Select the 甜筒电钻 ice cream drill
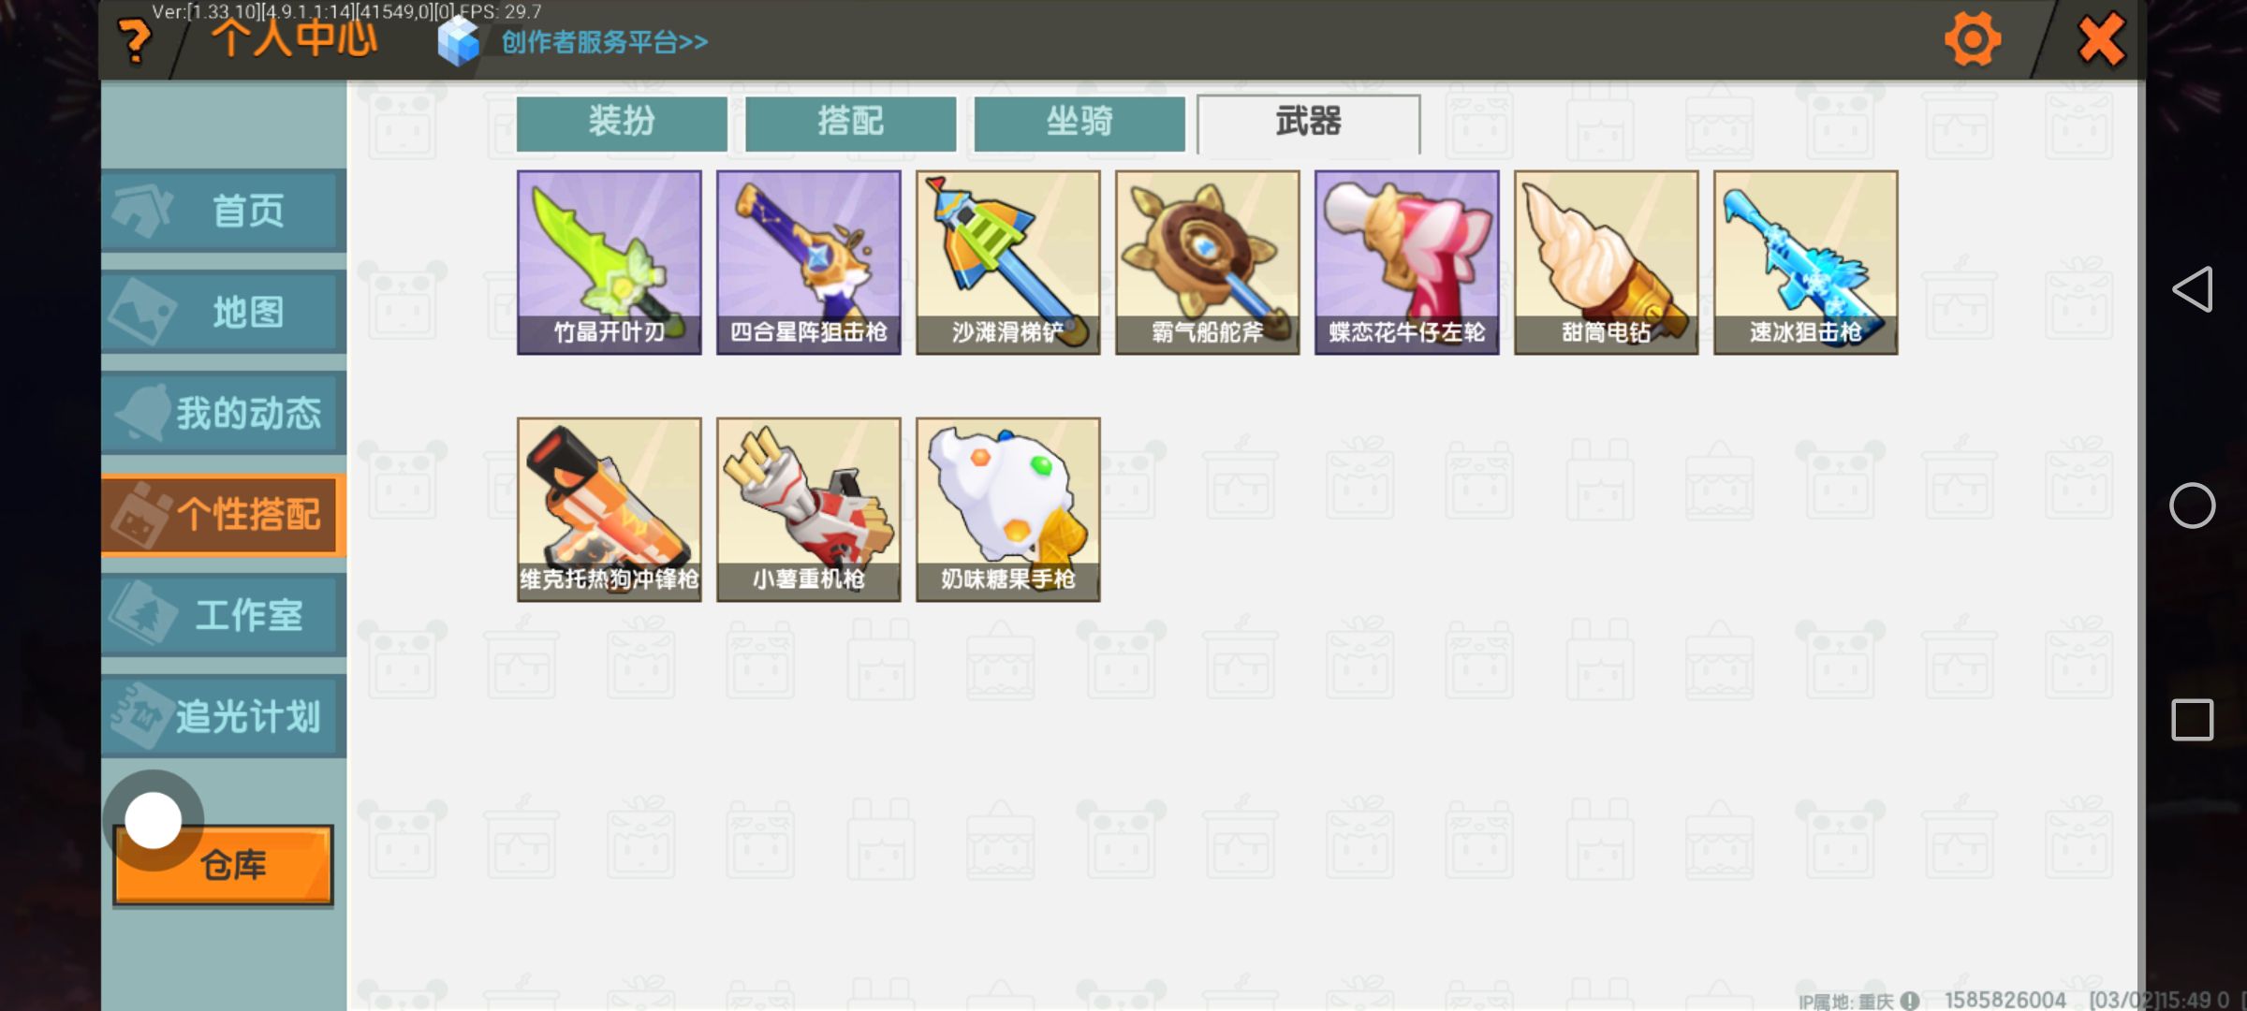 pos(1607,262)
